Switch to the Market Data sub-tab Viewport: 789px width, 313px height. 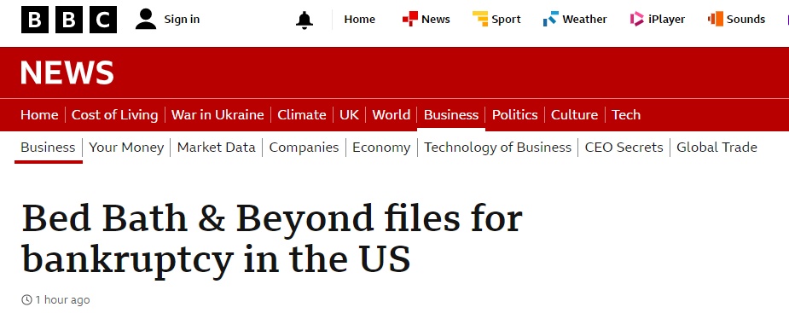[217, 148]
